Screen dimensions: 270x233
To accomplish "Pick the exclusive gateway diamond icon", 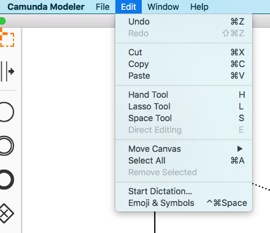I will click(6, 213).
